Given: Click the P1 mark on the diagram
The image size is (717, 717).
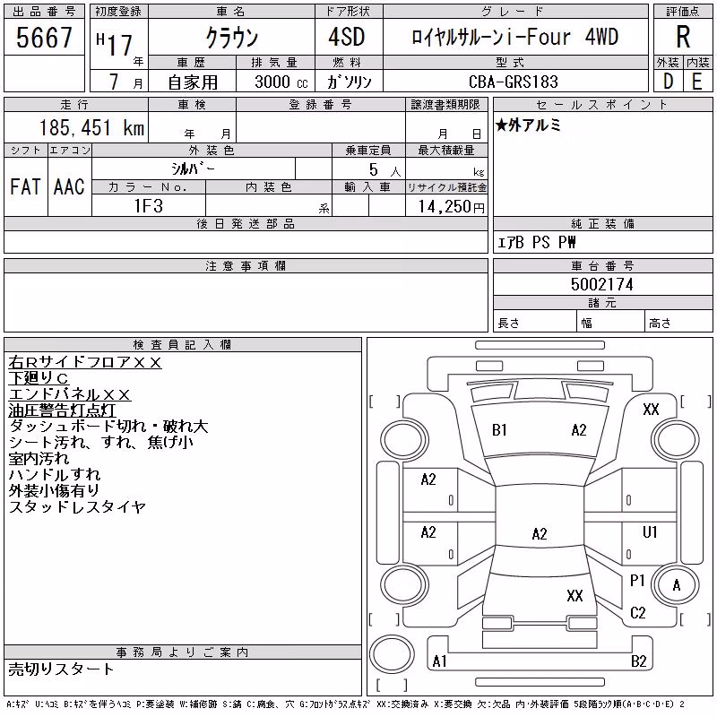Looking at the screenshot, I should [x=637, y=580].
